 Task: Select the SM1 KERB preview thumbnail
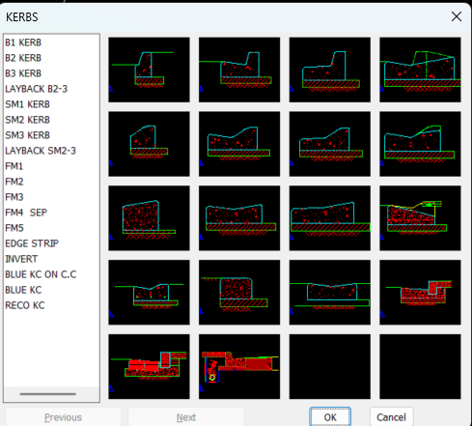coord(149,144)
